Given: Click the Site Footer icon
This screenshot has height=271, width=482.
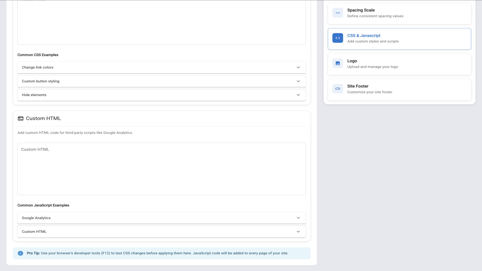Looking at the screenshot, I should pos(338,89).
